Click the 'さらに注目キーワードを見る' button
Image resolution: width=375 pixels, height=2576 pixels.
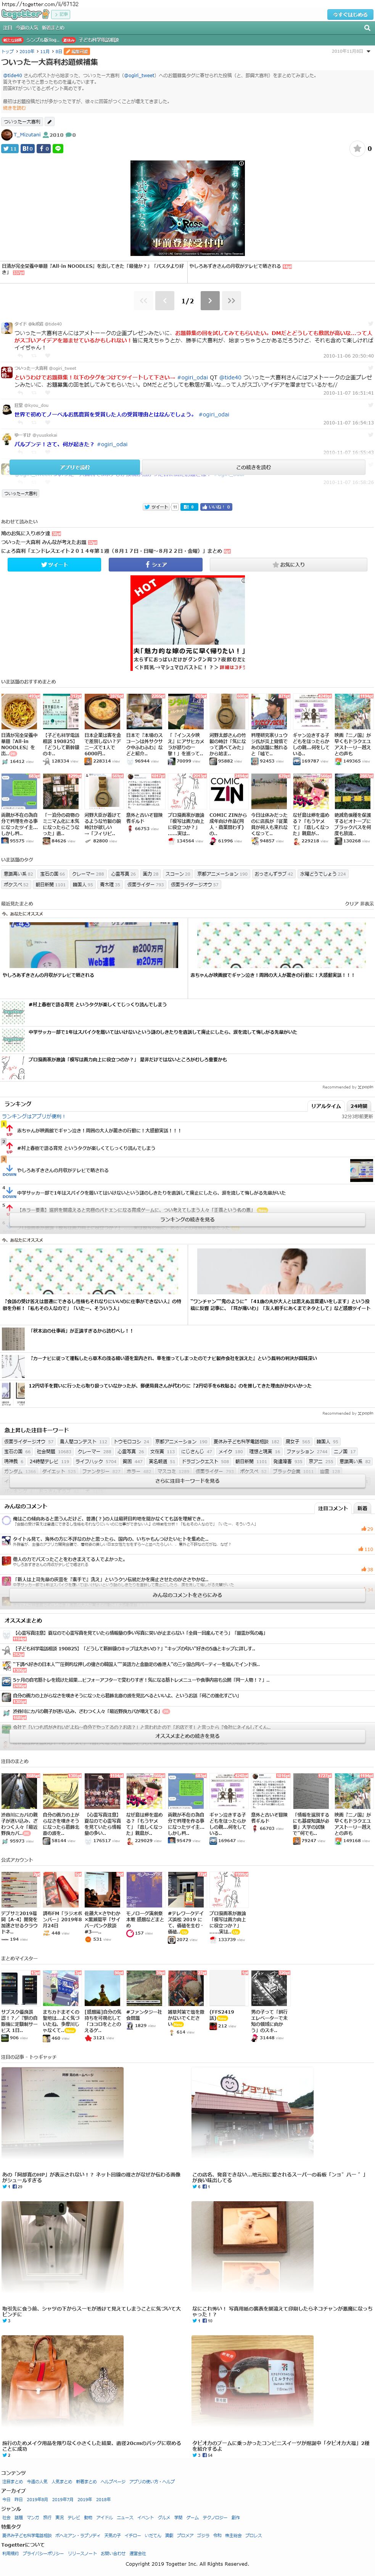pyautogui.click(x=188, y=1481)
